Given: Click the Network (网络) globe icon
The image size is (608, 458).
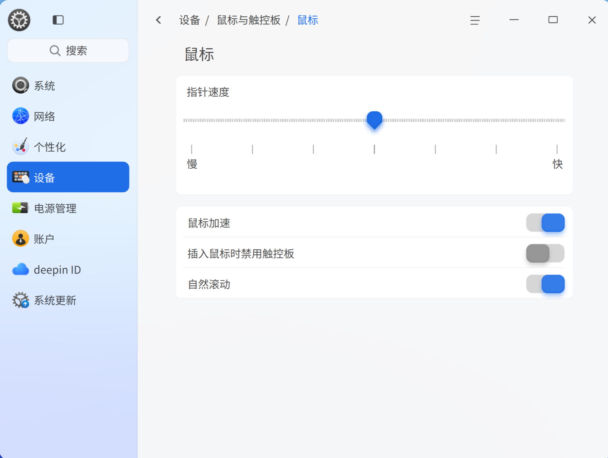Looking at the screenshot, I should [x=20, y=116].
